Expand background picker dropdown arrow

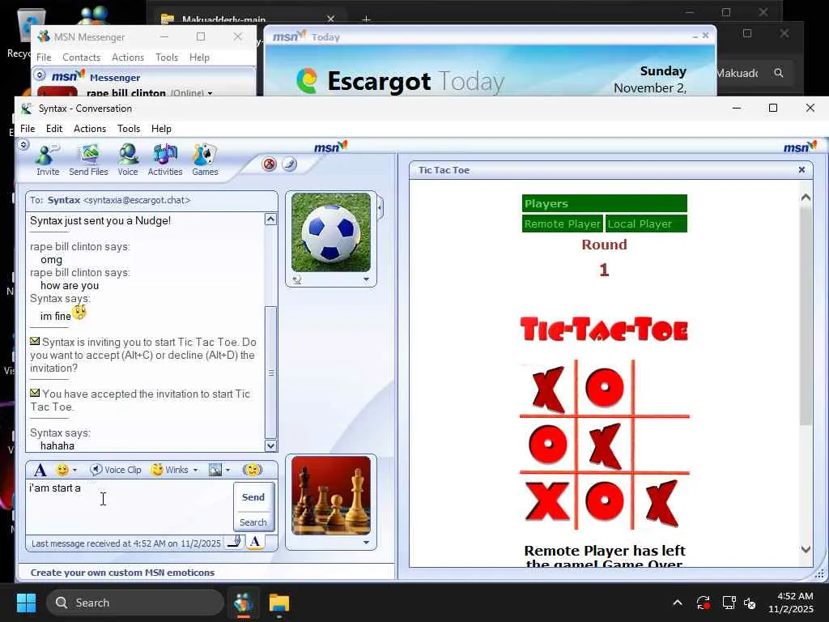(x=227, y=470)
